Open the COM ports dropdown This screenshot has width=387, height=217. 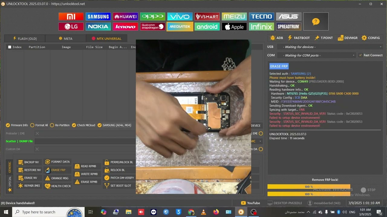tap(316, 55)
